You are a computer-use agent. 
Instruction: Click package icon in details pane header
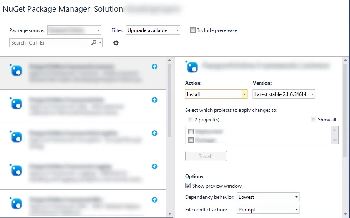[192, 67]
